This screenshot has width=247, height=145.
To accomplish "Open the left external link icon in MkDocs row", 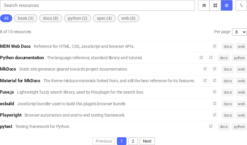I will coord(205,69).
